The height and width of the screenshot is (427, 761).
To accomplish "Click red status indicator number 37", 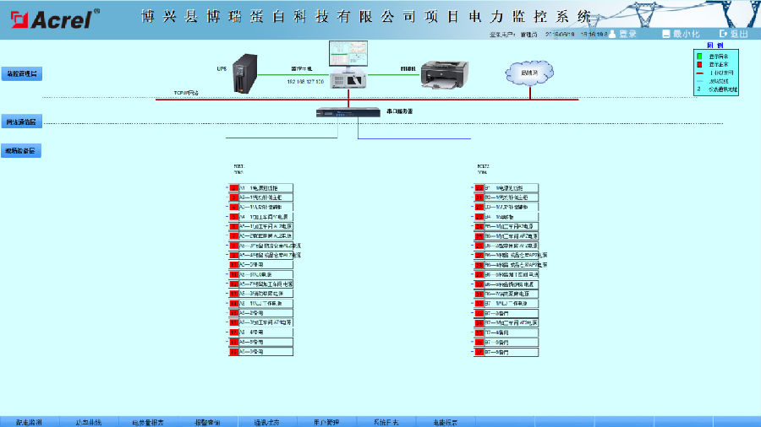I will 479,352.
